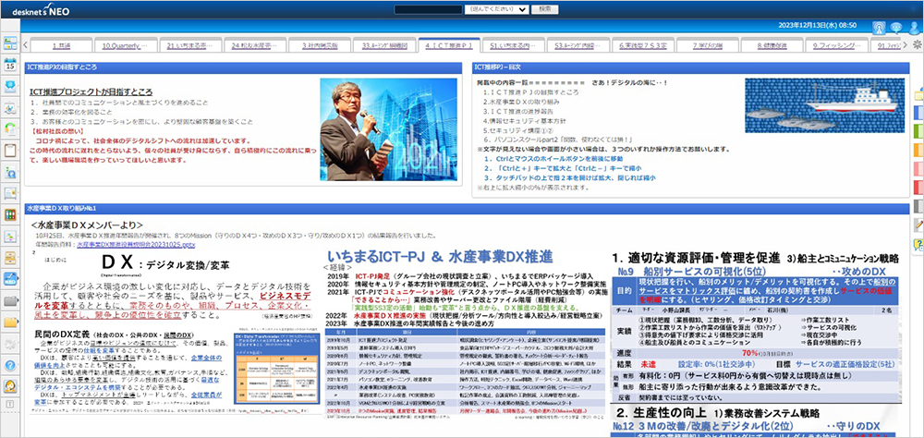Screen dimensions: 924x438
Task: Select the green sticky note tab
Action: 918,131
